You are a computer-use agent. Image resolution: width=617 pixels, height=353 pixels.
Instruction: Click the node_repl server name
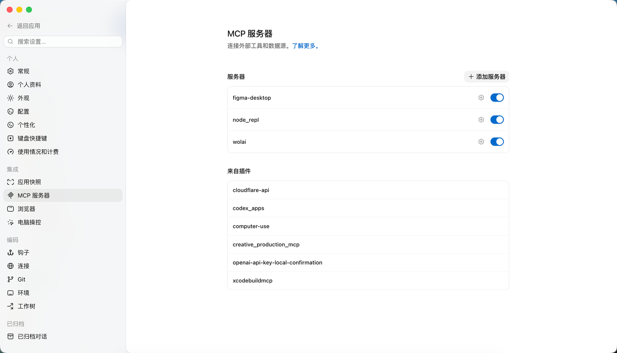pyautogui.click(x=246, y=120)
